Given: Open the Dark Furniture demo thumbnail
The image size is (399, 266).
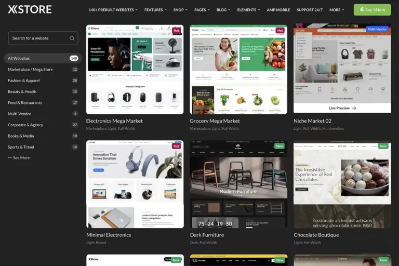Looking at the screenshot, I should 238,184.
